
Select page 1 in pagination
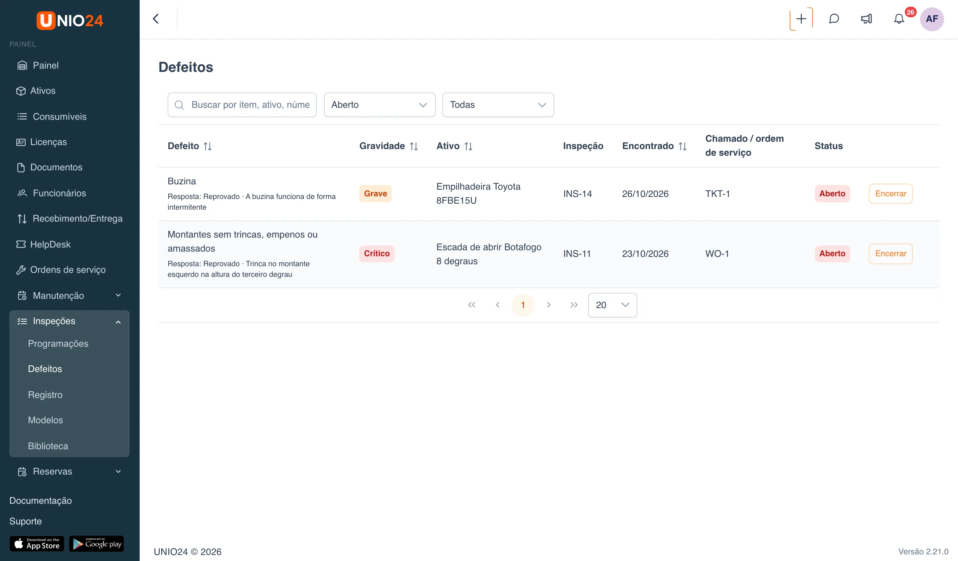[x=523, y=305]
